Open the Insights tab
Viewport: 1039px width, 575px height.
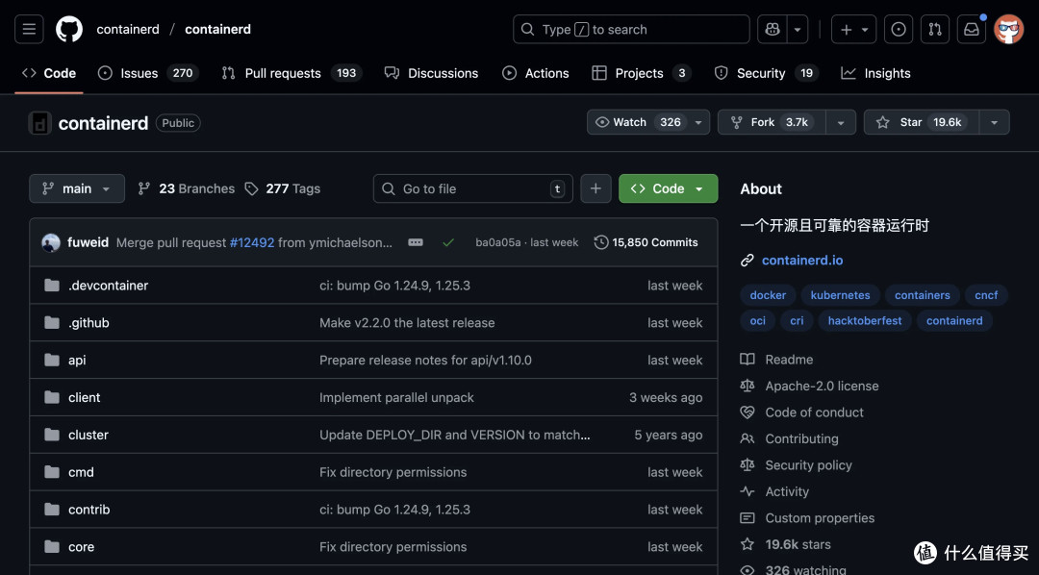coord(875,73)
